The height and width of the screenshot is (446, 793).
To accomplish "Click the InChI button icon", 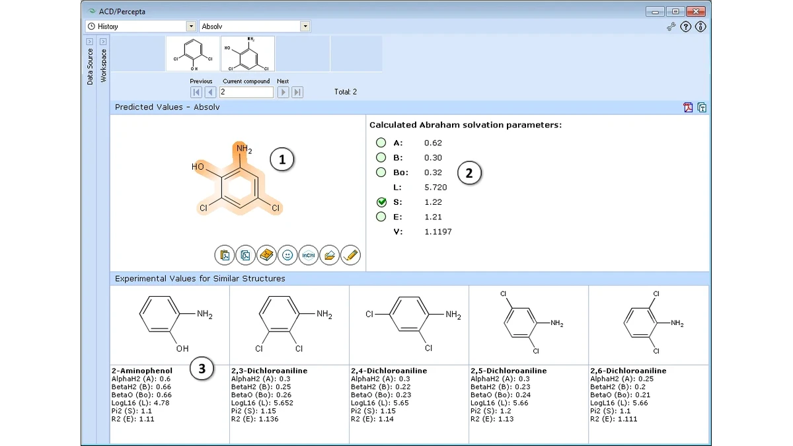I will coord(309,255).
